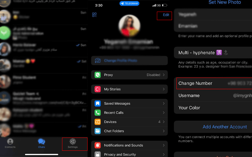Image resolution: width=252 pixels, height=157 pixels.
Task: Click the red My Stories icon
Action: tap(98, 89)
